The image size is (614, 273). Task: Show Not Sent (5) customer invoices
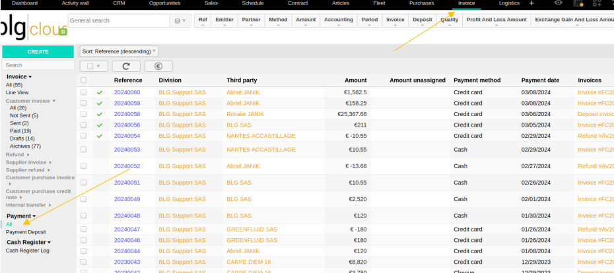click(24, 116)
